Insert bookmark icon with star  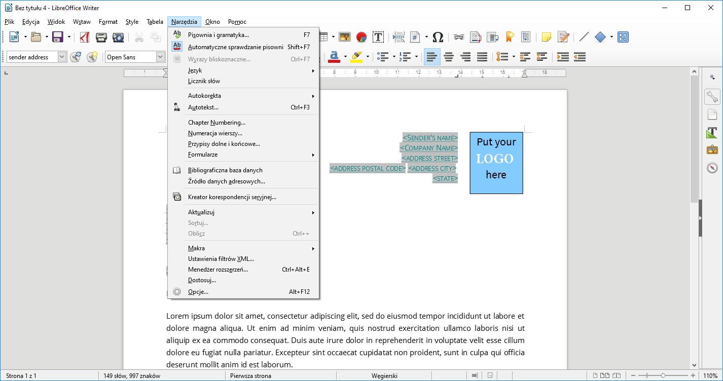point(510,37)
